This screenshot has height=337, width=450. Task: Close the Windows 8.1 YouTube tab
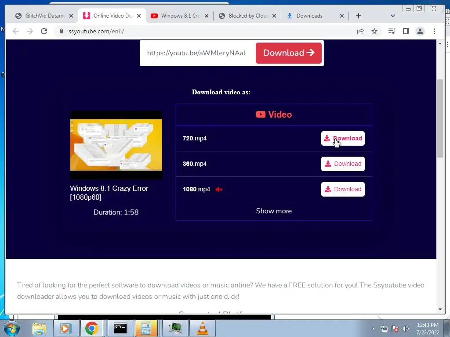point(207,16)
